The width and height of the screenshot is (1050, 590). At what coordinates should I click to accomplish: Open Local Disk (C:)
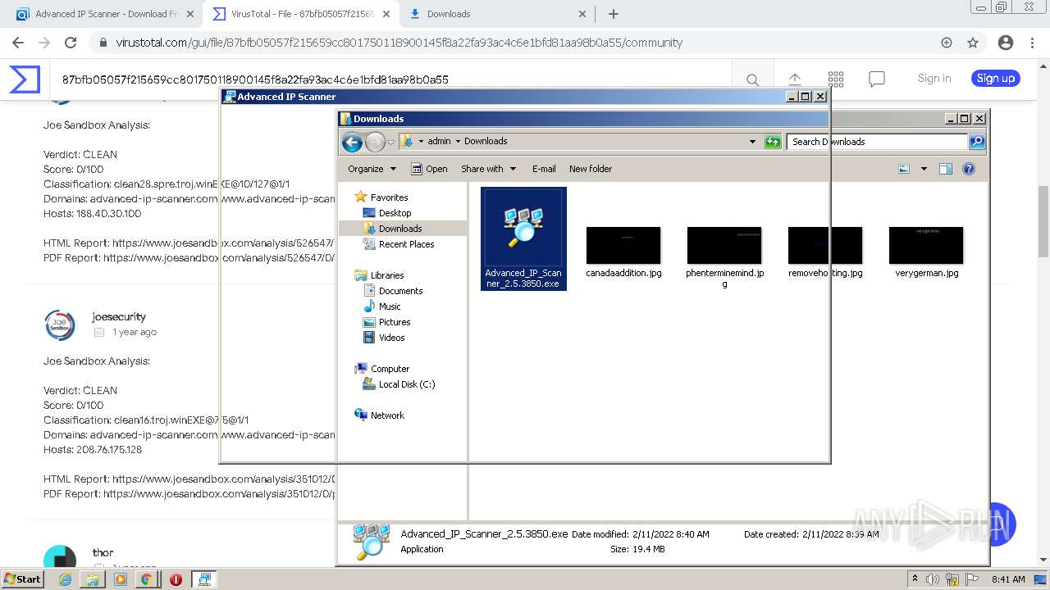coord(407,384)
